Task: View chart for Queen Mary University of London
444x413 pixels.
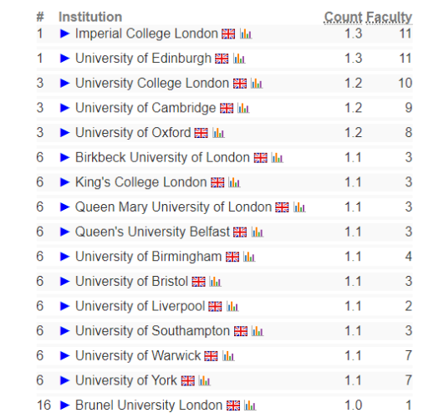Action: point(299,207)
